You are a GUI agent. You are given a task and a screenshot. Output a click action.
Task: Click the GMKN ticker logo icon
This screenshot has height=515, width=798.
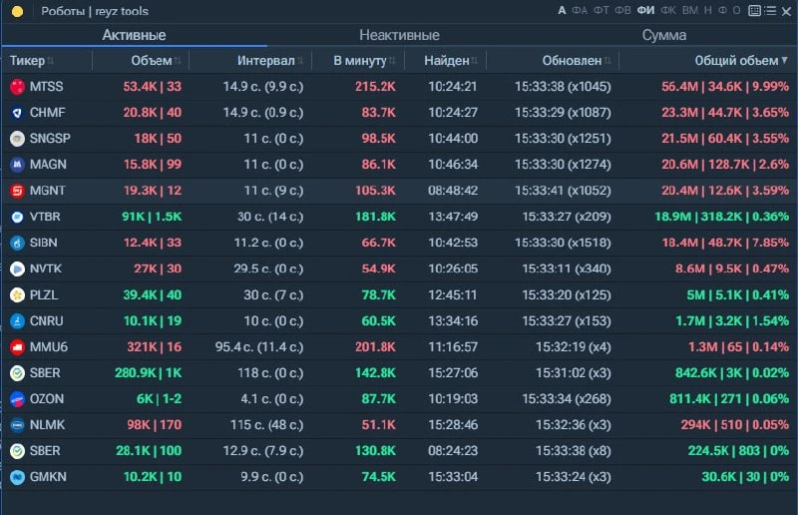point(17,477)
